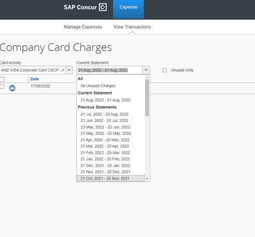Click the blue status icon beside 17/08/2022
Viewport: 255px width, 237px height.
click(12, 88)
